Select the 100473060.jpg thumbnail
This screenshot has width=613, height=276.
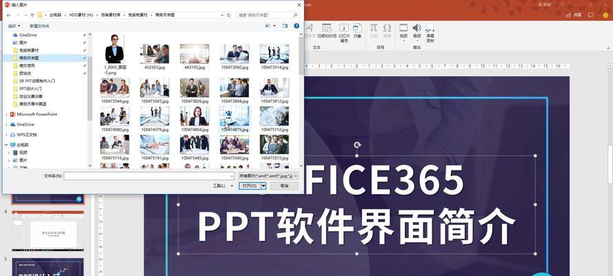(x=234, y=54)
